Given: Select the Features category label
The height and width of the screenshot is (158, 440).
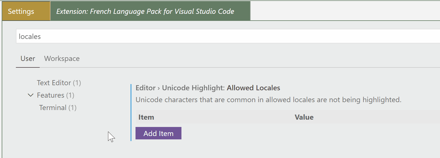Looking at the screenshot, I should click(x=50, y=95).
